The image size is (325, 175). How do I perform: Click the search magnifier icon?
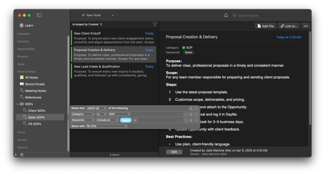point(234,15)
